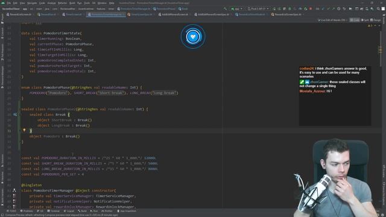Open the Help menu
The height and width of the screenshot is (217, 386).
pos(112,3)
